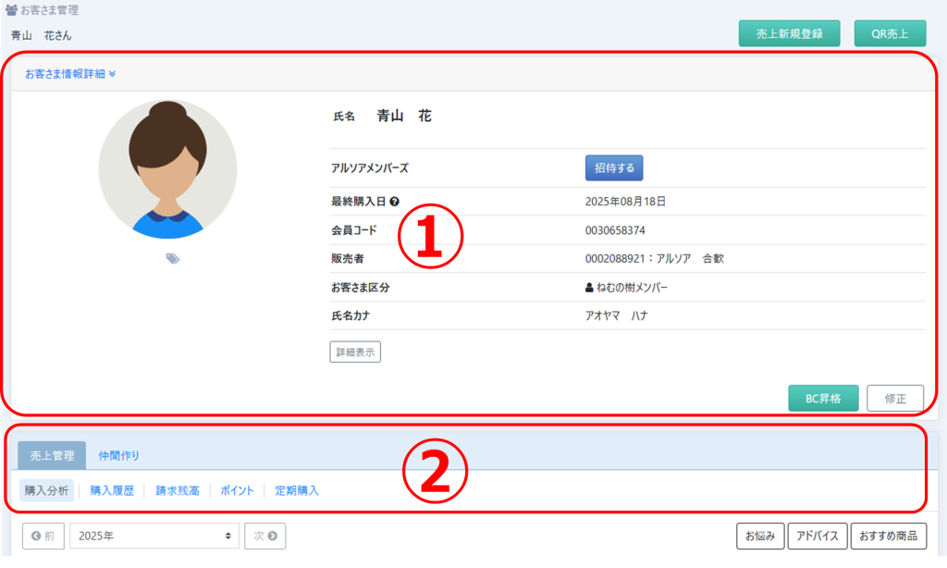947x568 pixels.
Task: Open the ポイント sub-tab
Action: click(237, 490)
